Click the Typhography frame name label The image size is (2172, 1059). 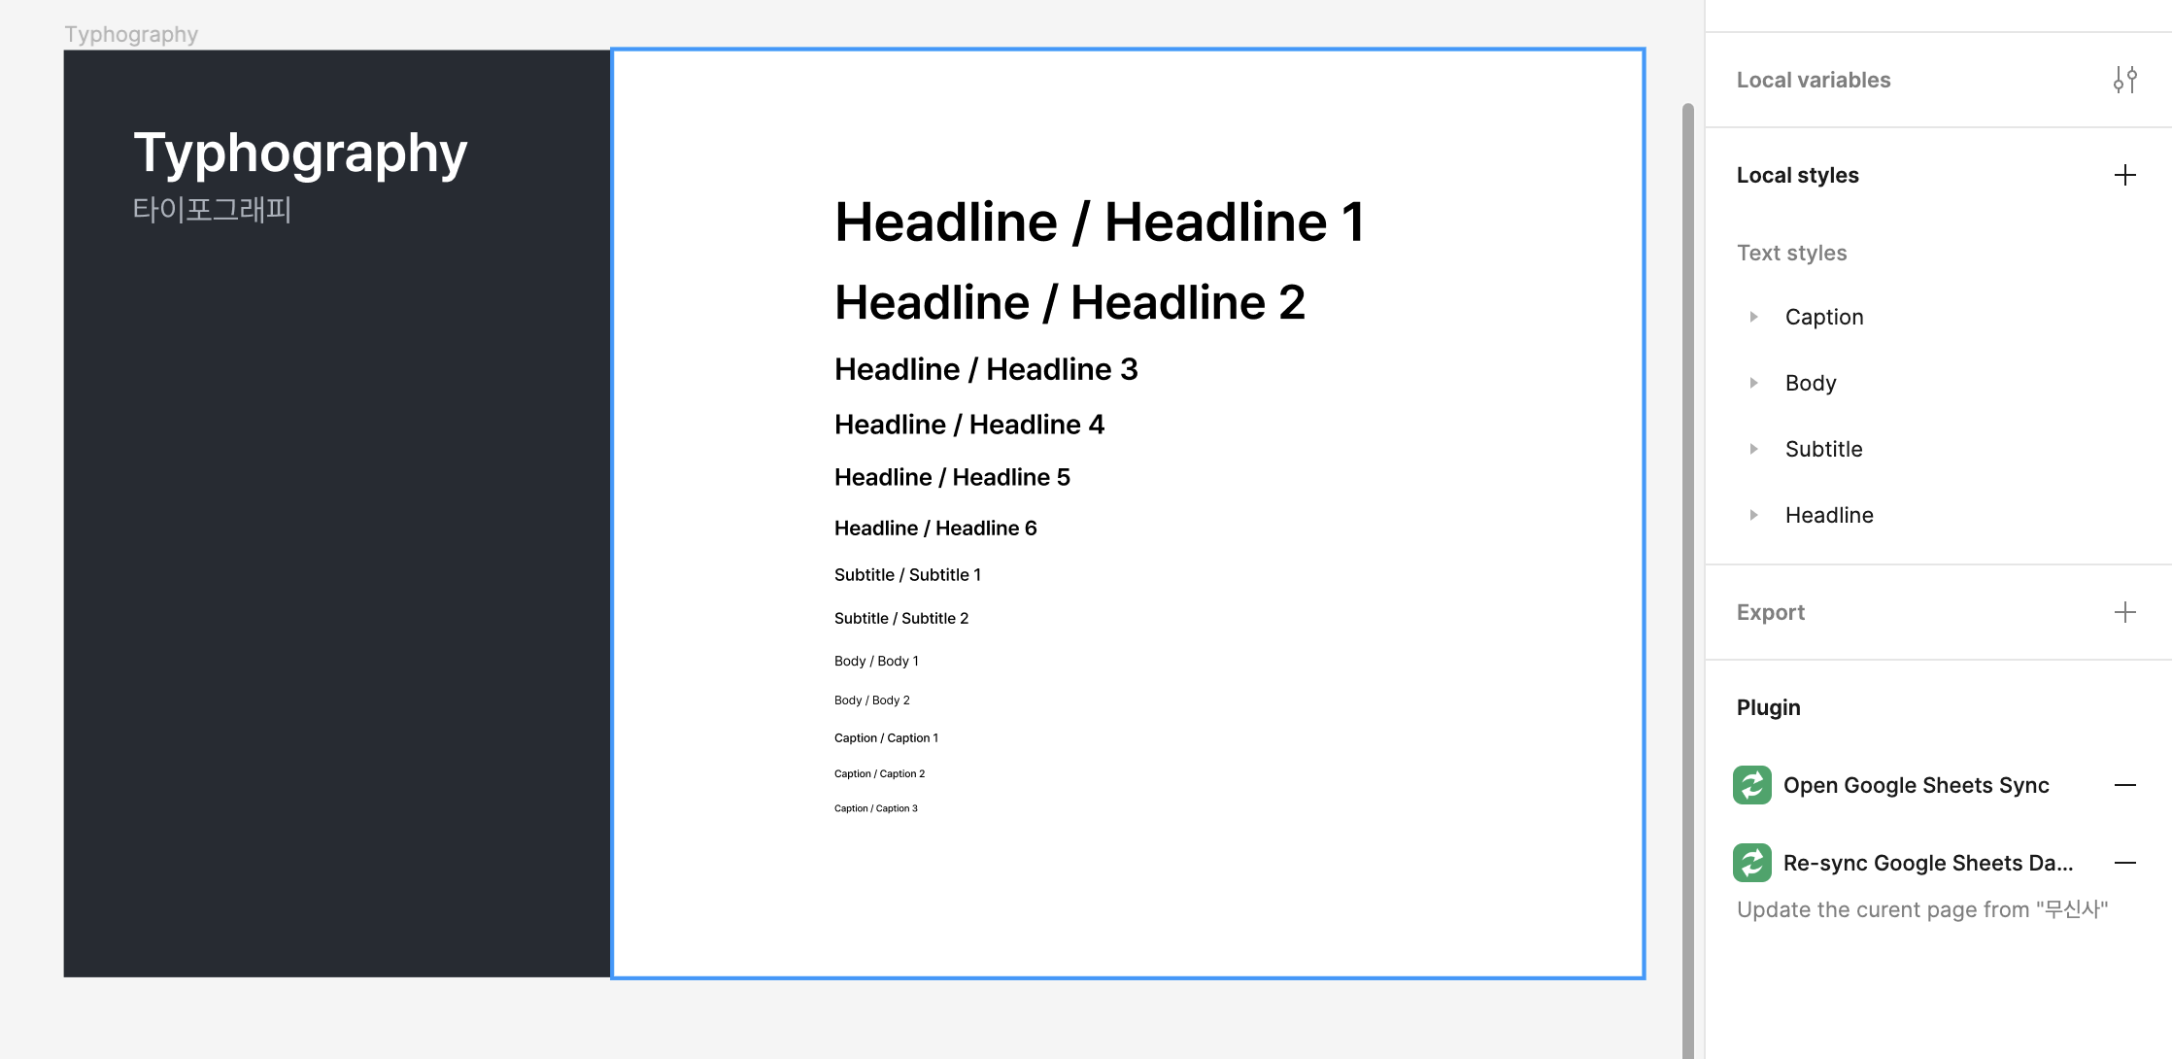(131, 35)
